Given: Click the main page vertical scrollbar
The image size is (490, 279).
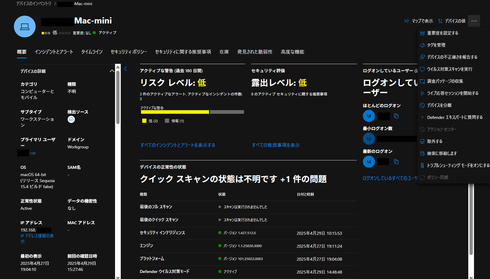Looking at the screenshot, I should click(x=471, y=220).
